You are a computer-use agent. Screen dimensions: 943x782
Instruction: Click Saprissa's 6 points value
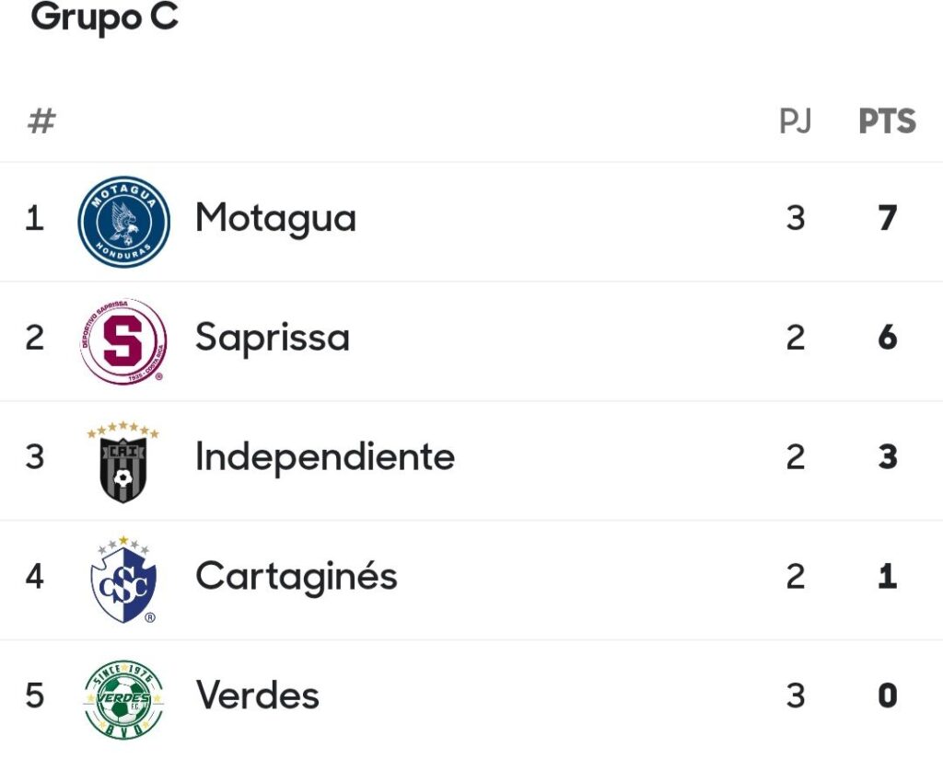(887, 339)
